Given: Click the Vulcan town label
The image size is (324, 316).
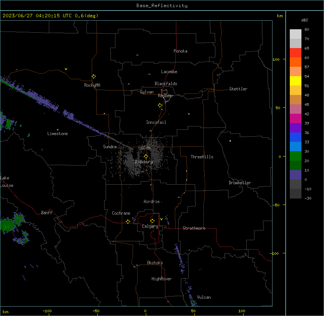Looking at the screenshot, I should click(204, 297).
